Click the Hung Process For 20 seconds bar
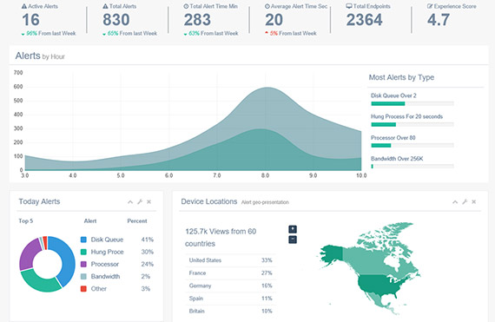 pos(412,125)
